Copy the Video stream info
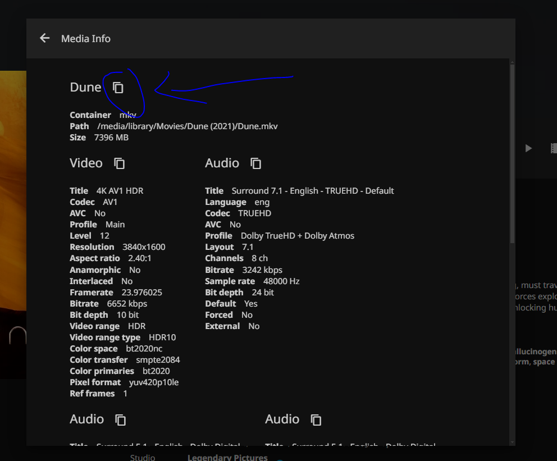The height and width of the screenshot is (461, 557). point(119,163)
